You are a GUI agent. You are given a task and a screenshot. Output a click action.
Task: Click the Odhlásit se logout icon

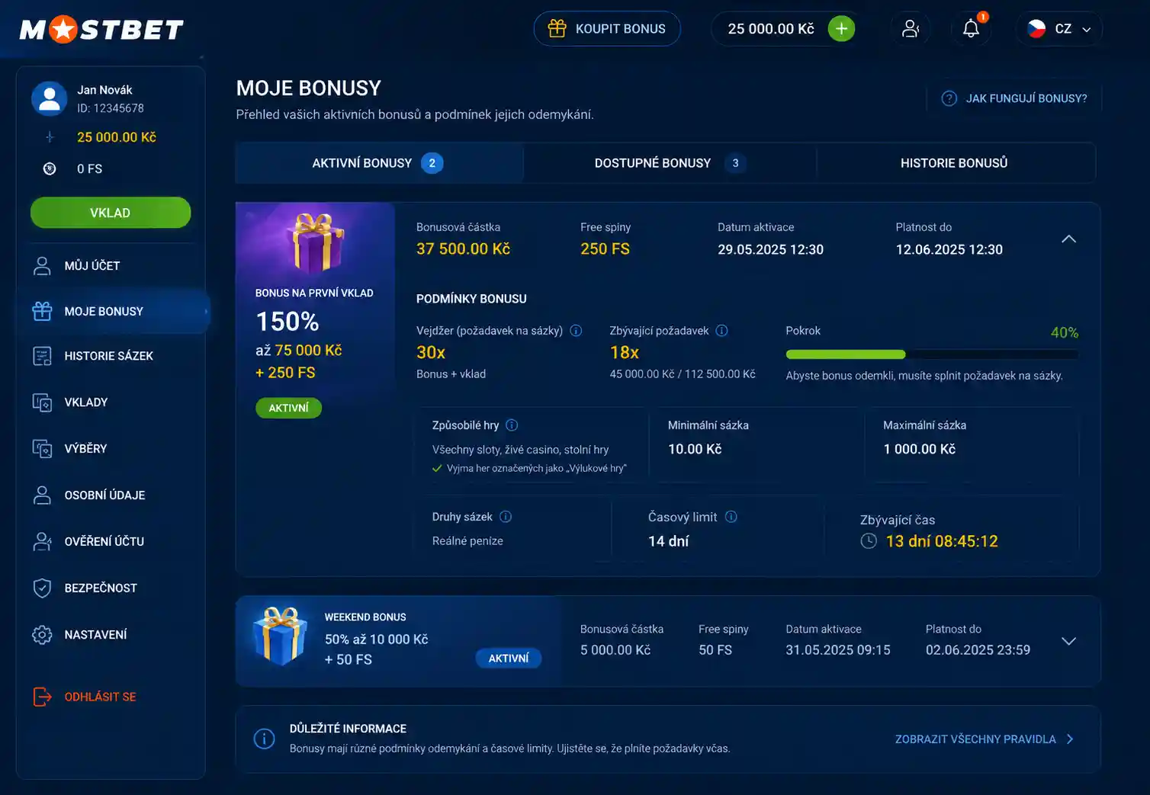(x=42, y=697)
